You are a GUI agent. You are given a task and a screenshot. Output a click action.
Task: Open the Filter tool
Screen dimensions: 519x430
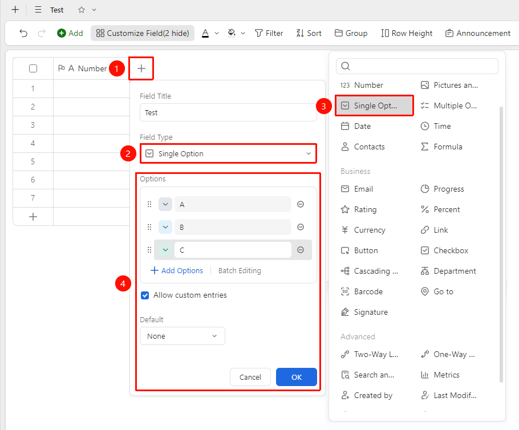point(269,33)
